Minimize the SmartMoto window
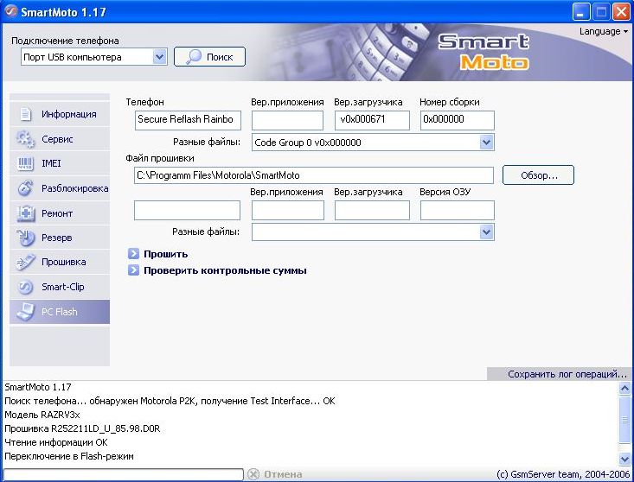 [580, 12]
